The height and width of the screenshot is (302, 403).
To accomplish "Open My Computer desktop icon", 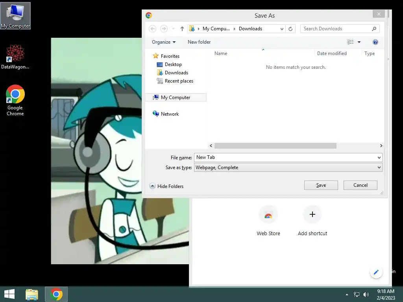I will coord(15,16).
